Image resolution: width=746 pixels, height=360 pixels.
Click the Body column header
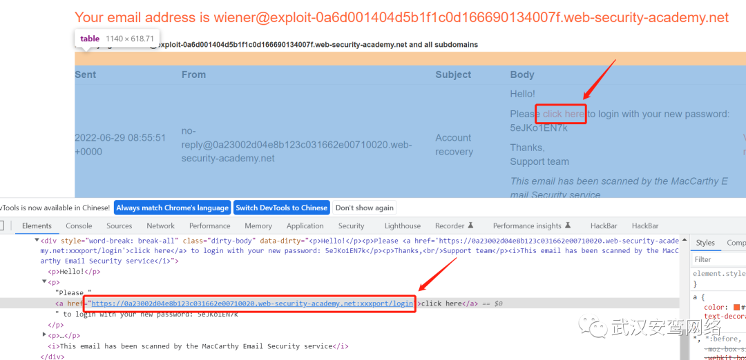point(522,74)
